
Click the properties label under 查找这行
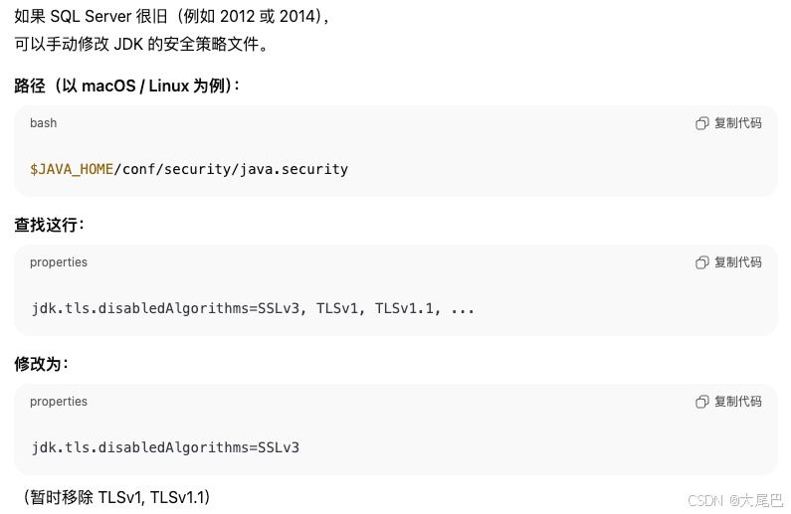click(x=59, y=262)
